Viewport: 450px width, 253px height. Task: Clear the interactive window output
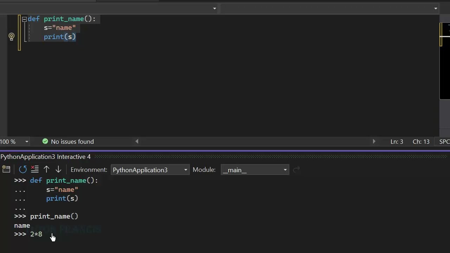point(34,169)
